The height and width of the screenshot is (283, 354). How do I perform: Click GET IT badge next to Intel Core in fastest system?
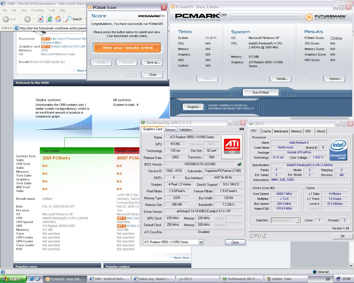121,218
